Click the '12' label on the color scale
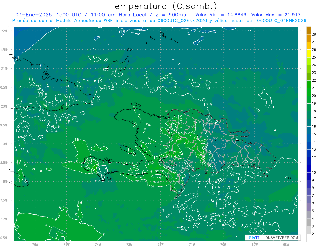The width and height of the screenshot is (321, 248). (x=314, y=157)
